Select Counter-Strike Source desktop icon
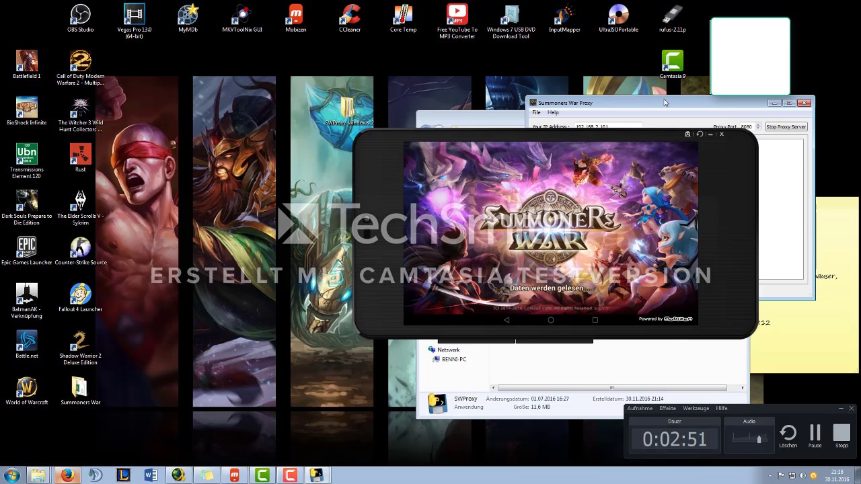Viewport: 861px width, 484px height. [x=80, y=251]
